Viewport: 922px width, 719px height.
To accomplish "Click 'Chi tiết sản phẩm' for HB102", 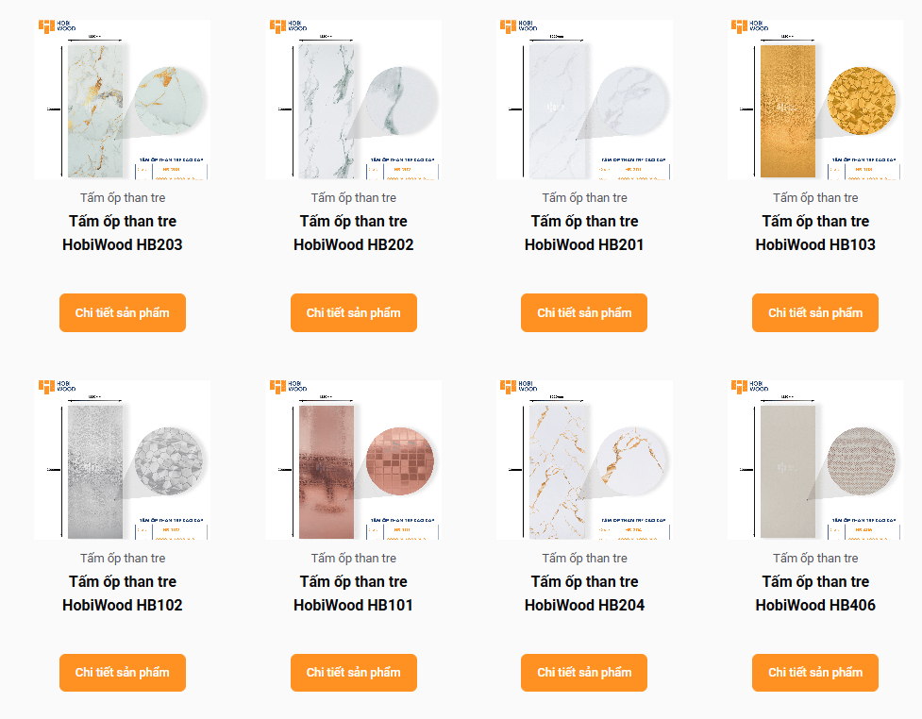I will coord(123,673).
